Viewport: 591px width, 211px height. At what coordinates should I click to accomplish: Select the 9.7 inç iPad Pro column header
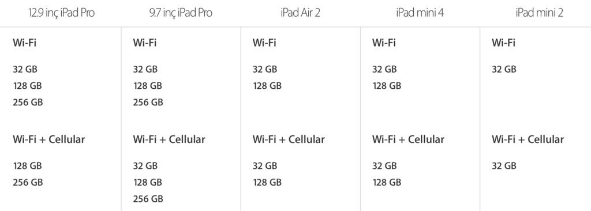(181, 13)
